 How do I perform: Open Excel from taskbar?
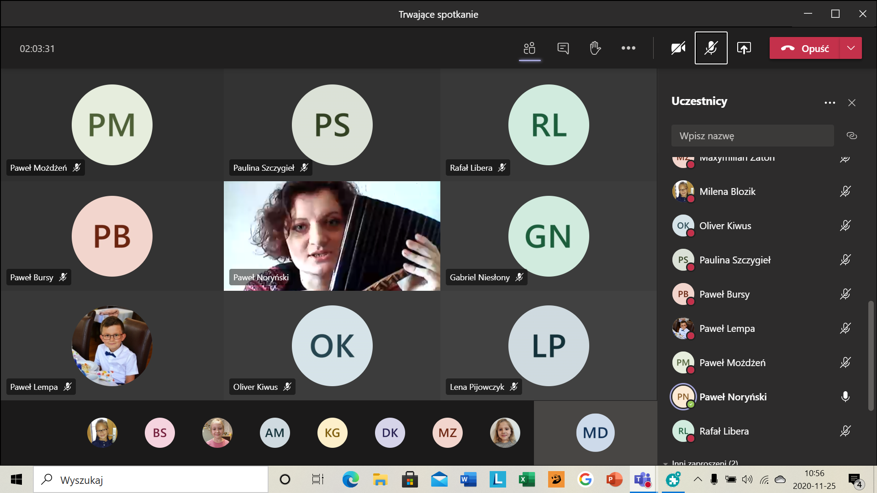[527, 479]
